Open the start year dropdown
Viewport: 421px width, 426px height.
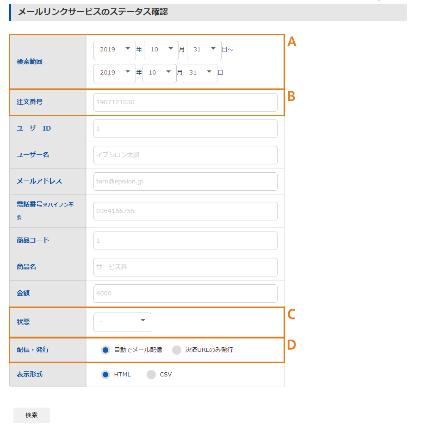115,50
